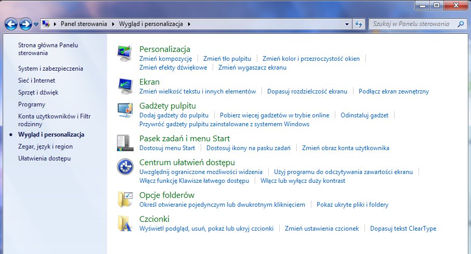Click Użyj programu do odczytywania zawartości ekranu
Viewport: 471px width, 254px height.
point(343,172)
